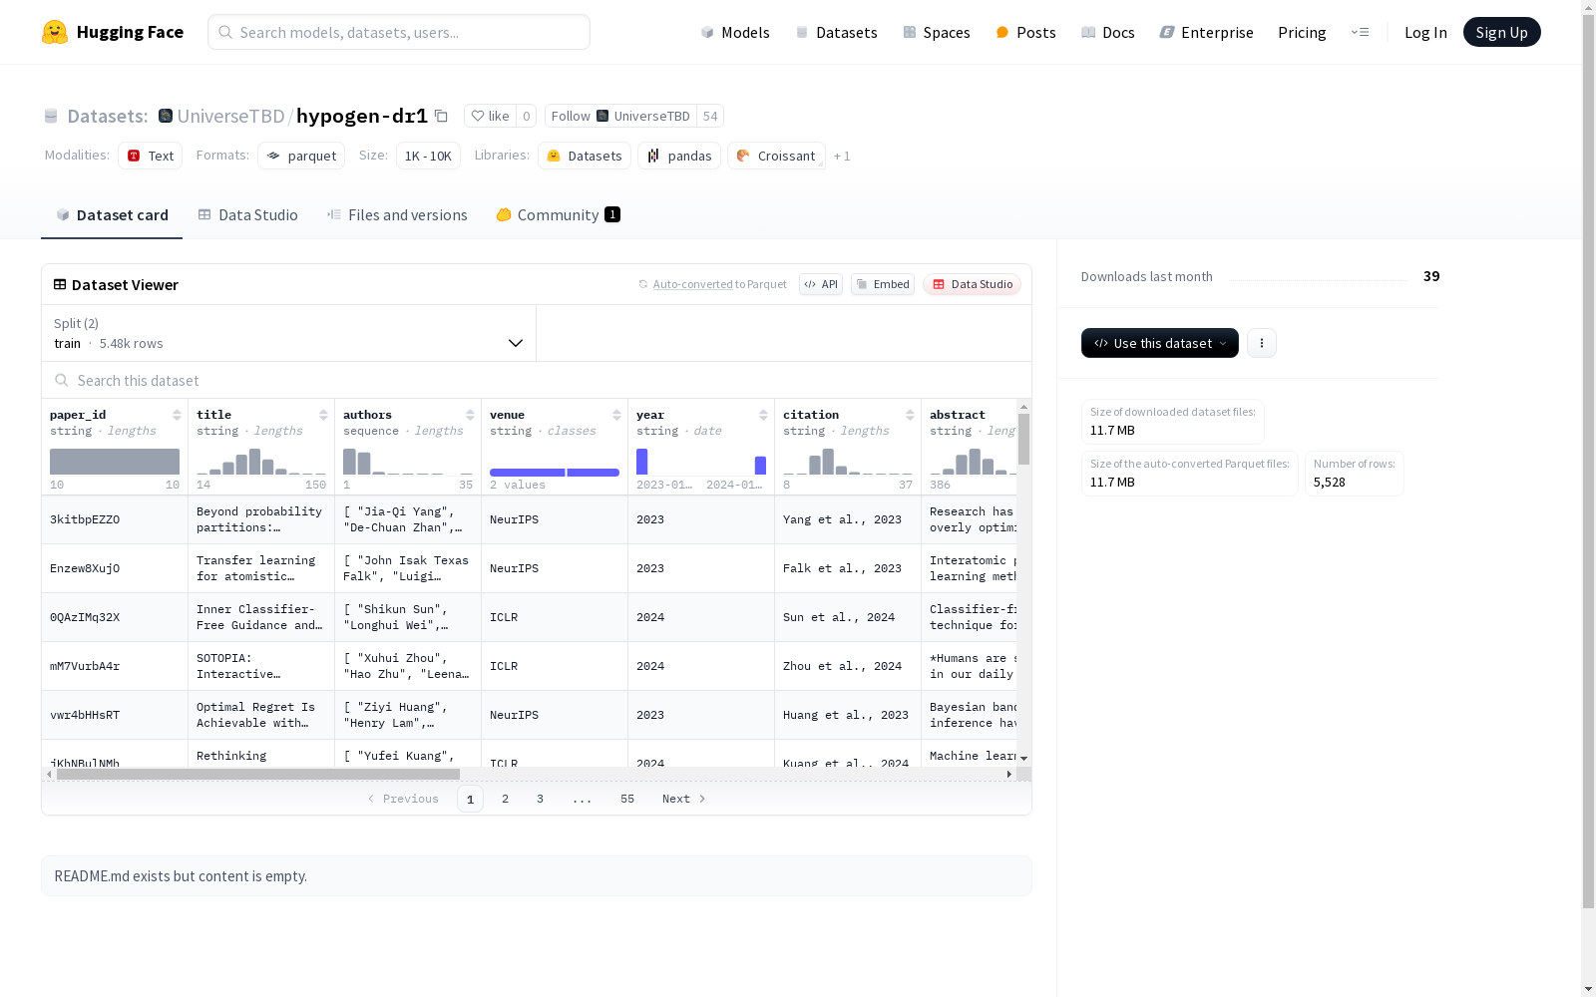
Task: Select the Text modality tag
Action: (151, 156)
